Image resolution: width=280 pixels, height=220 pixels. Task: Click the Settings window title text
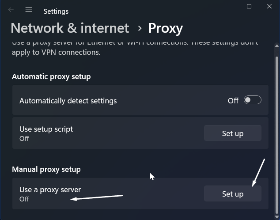[56, 11]
